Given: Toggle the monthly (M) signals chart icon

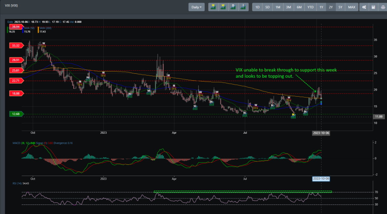Looking at the screenshot, I should tap(213, 7).
